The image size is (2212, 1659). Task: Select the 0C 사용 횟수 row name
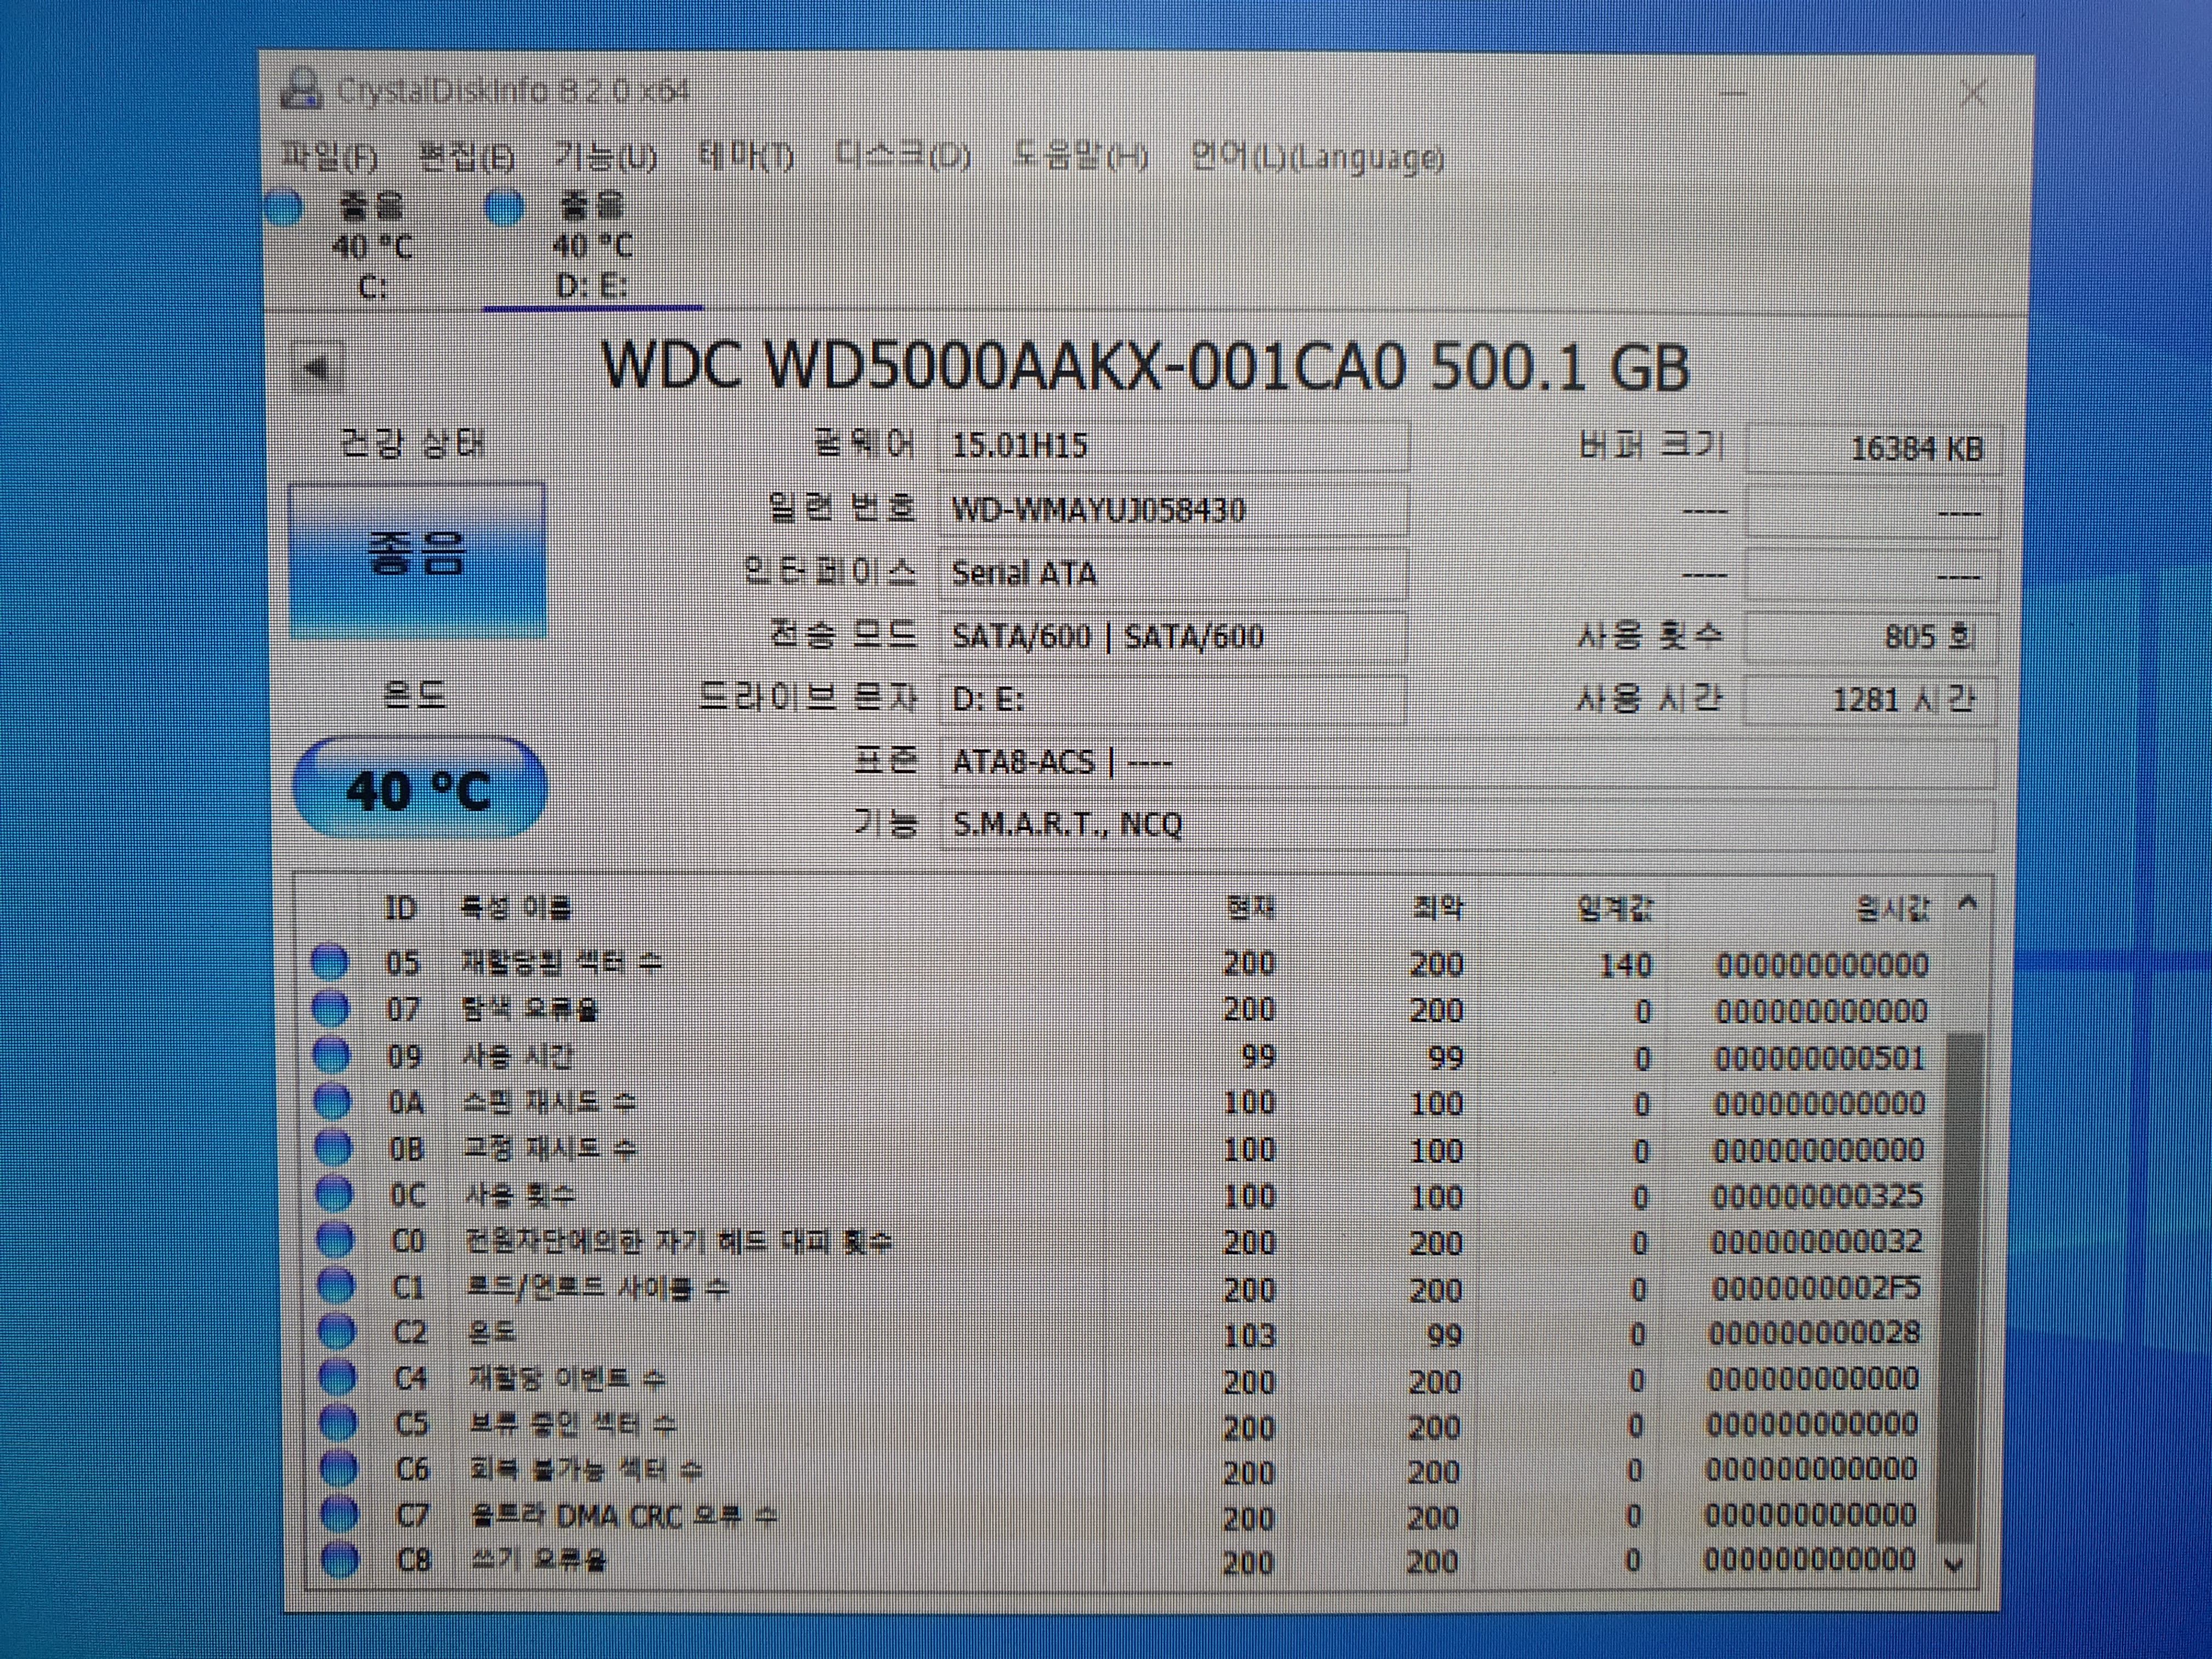pyautogui.click(x=520, y=1195)
